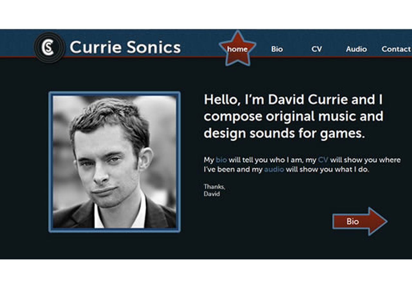412x288 pixels.
Task: Open the Audio navigation item
Action: pyautogui.click(x=356, y=49)
